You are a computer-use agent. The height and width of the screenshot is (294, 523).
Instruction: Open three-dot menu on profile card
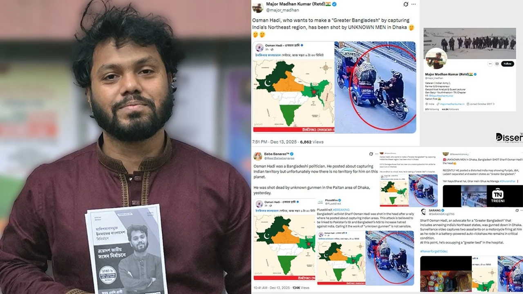(x=490, y=64)
